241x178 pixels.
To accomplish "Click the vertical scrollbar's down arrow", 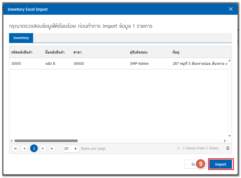I will (x=229, y=136).
